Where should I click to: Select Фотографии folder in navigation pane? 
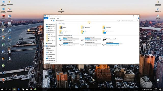point(51,41)
